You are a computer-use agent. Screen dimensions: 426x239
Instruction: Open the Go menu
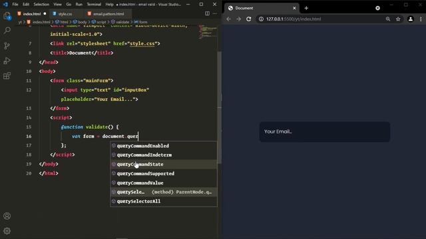coord(69,5)
